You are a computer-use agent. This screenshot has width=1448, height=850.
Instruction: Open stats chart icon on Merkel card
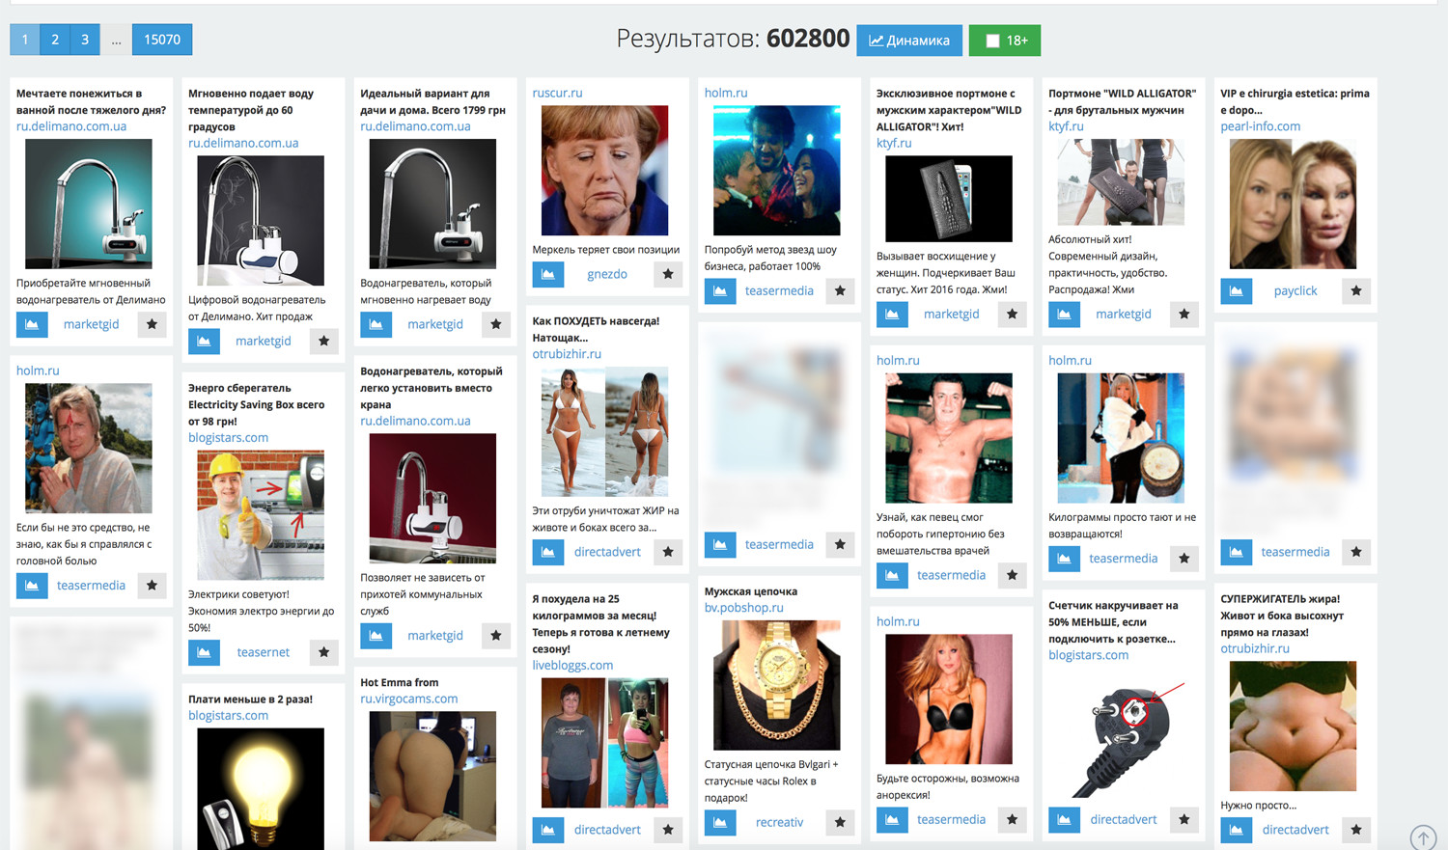[547, 274]
